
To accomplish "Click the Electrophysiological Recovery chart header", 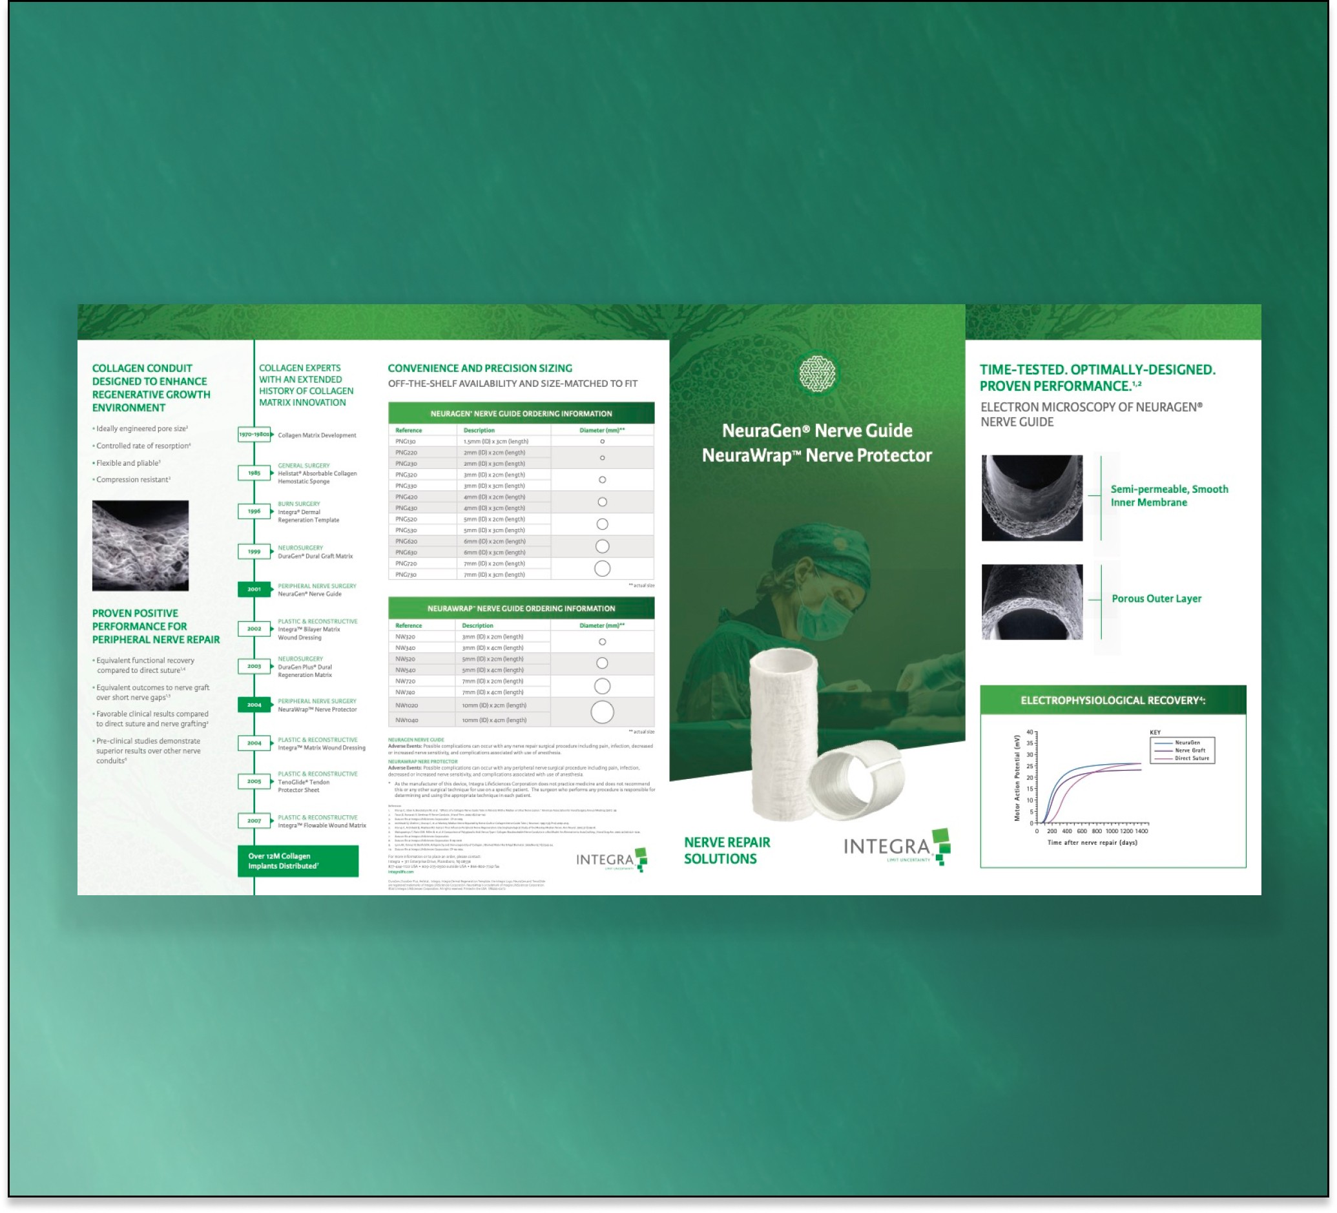I will click(x=1113, y=700).
